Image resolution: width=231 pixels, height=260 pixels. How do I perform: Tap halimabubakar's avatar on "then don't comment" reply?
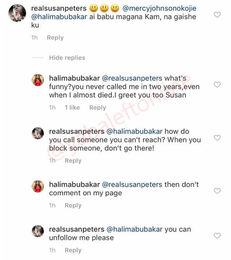coord(38,187)
